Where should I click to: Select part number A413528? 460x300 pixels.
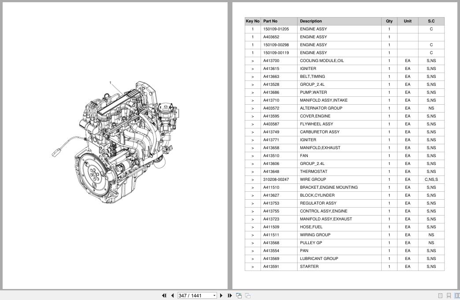coord(271,84)
